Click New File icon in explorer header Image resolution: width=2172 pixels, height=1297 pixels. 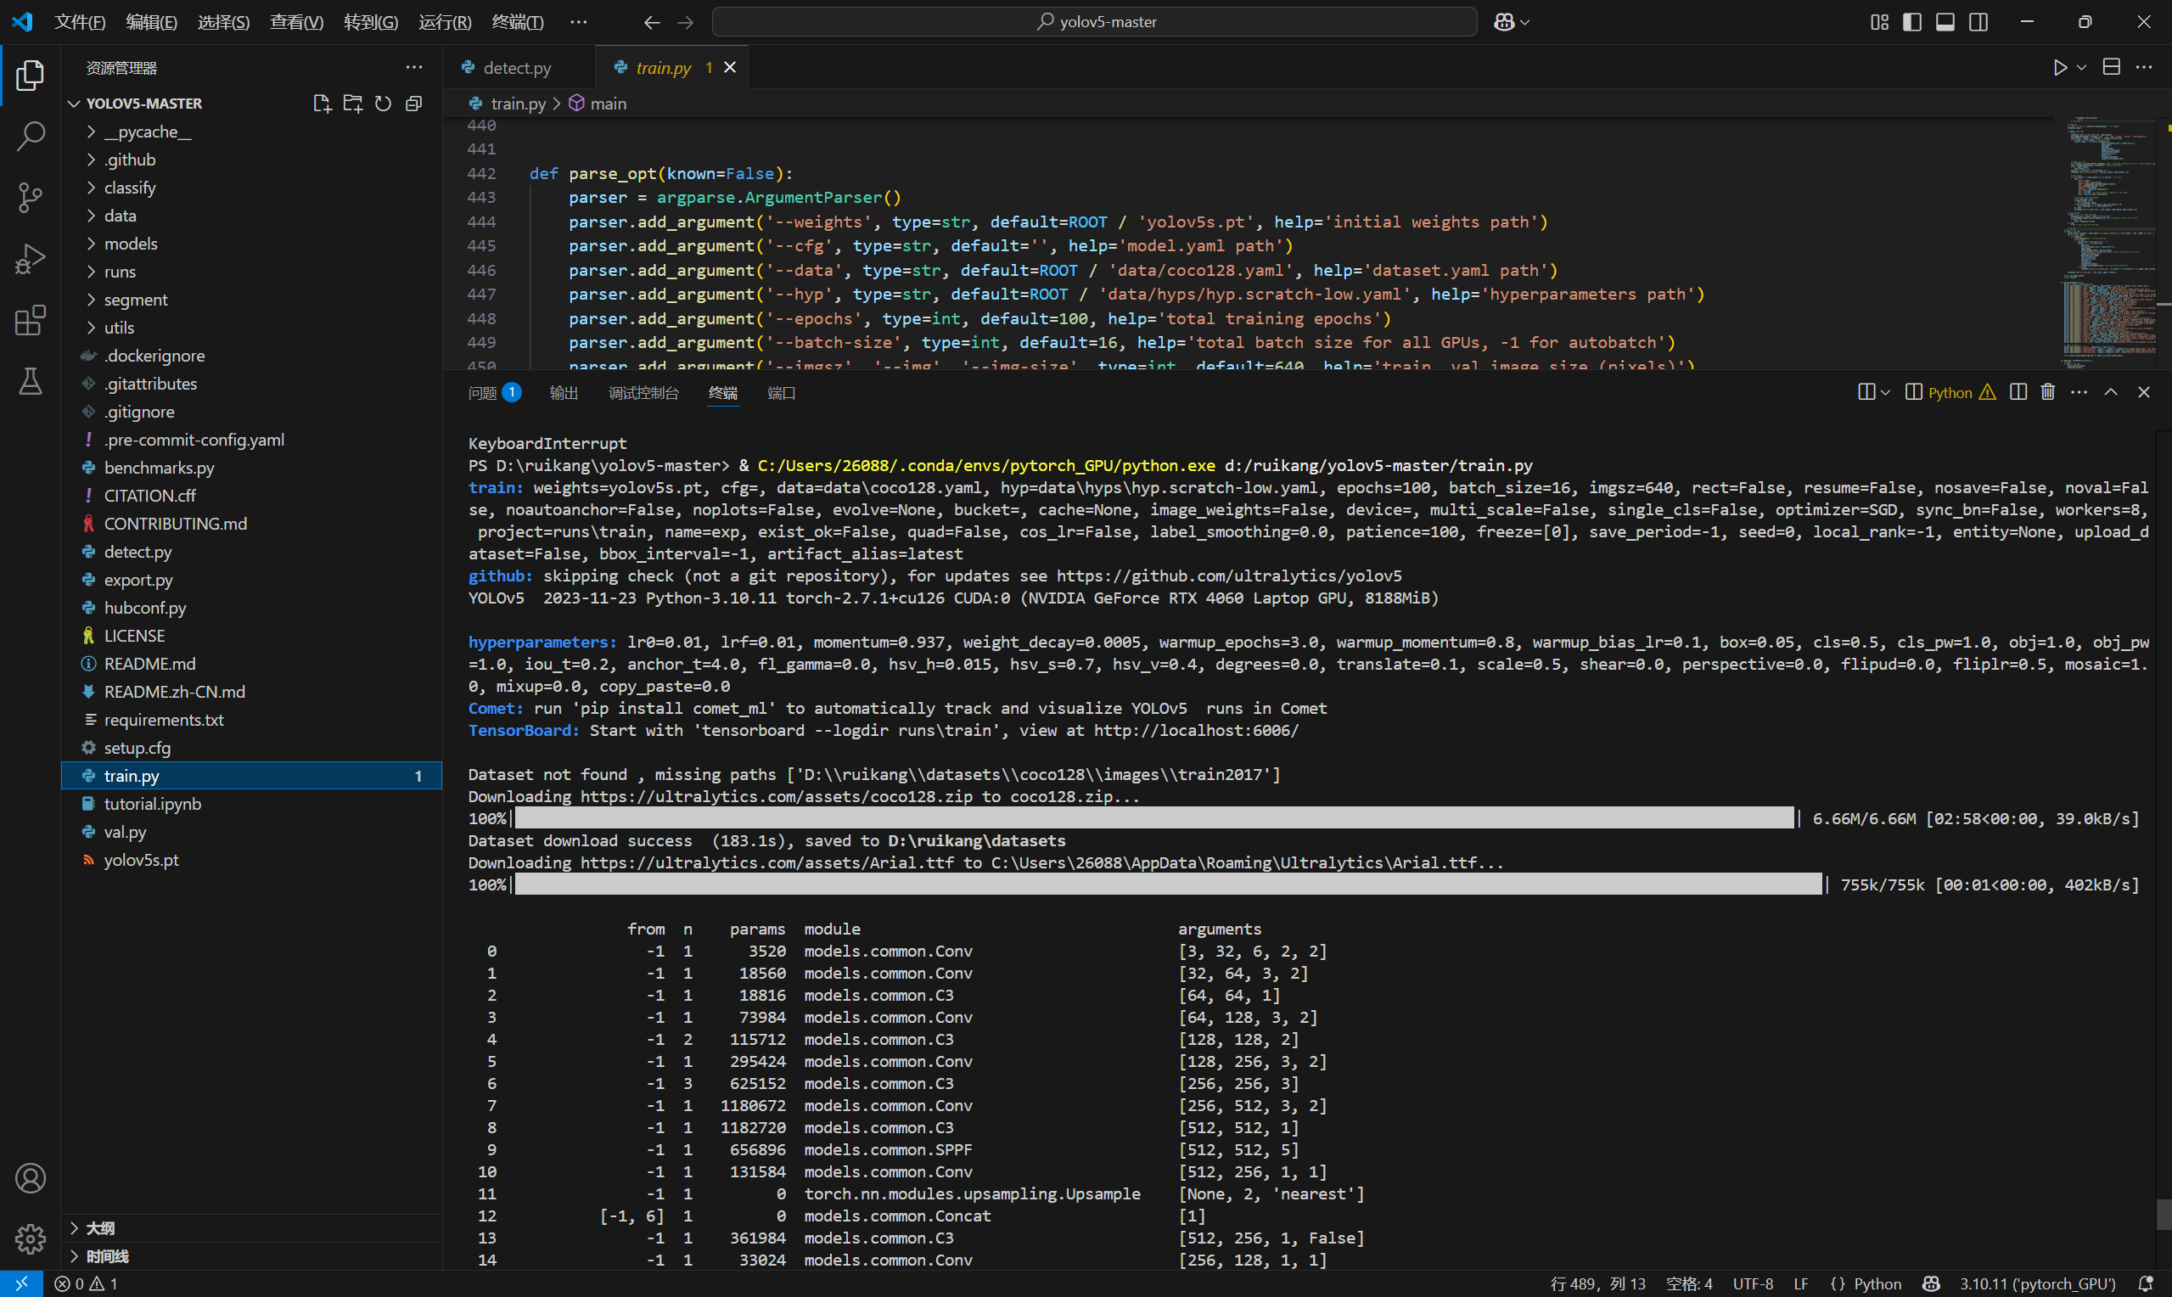tap(322, 103)
